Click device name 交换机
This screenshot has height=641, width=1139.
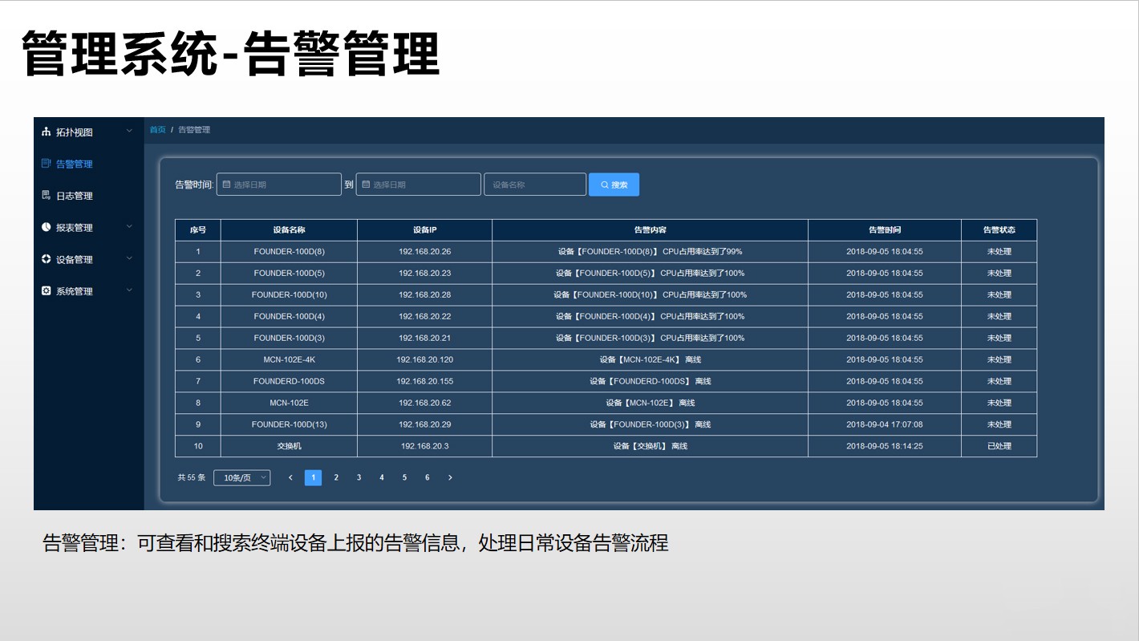point(289,447)
